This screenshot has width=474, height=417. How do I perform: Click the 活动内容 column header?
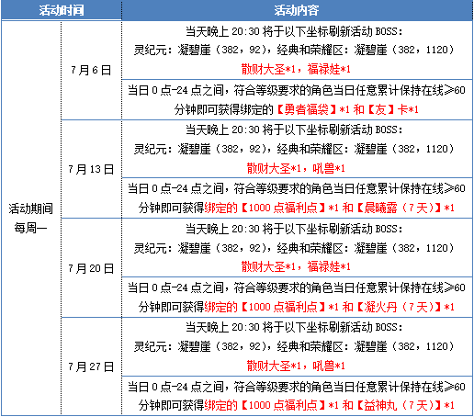click(297, 10)
